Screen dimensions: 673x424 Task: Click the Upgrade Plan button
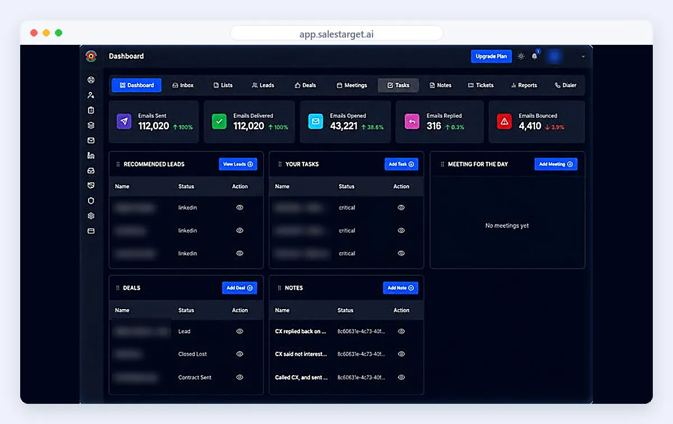[x=491, y=56]
